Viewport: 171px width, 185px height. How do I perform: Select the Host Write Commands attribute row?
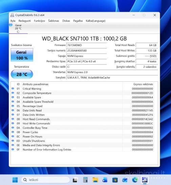[x=82, y=123]
